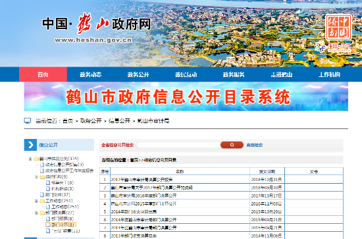362x239 pixels.
Task: Open the 政务服务 navigation menu
Action: [x=234, y=74]
